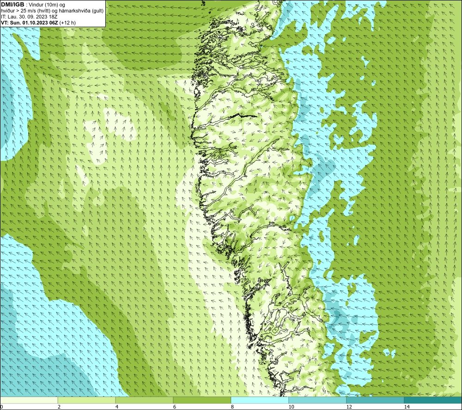Click the above-14 m/s dark teal legend swatch

click(433, 400)
